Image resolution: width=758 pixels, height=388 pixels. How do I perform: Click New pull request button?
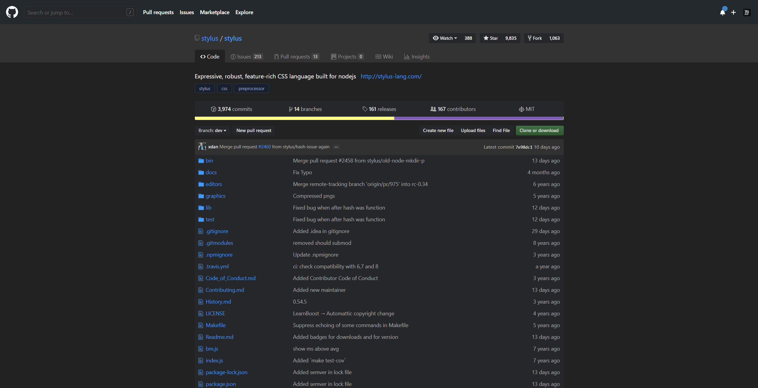[x=254, y=131]
